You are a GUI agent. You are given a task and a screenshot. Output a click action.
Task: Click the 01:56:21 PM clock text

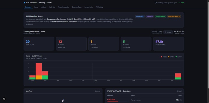tap(179, 31)
